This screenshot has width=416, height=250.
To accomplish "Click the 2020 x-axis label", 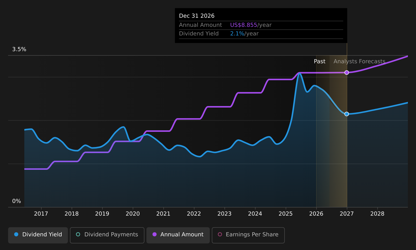I will tap(133, 214).
